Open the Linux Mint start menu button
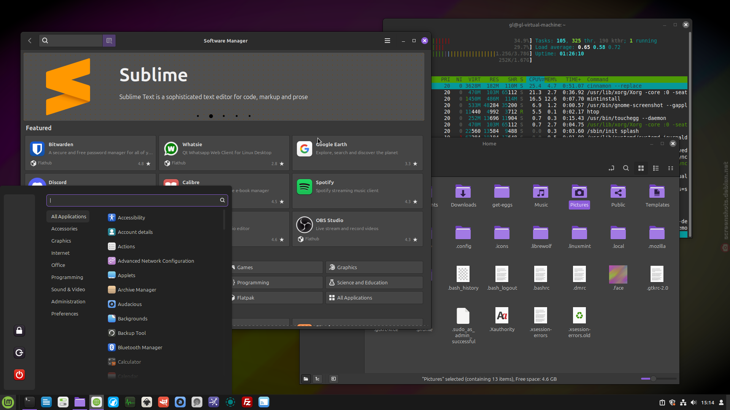The height and width of the screenshot is (410, 730). coord(8,402)
